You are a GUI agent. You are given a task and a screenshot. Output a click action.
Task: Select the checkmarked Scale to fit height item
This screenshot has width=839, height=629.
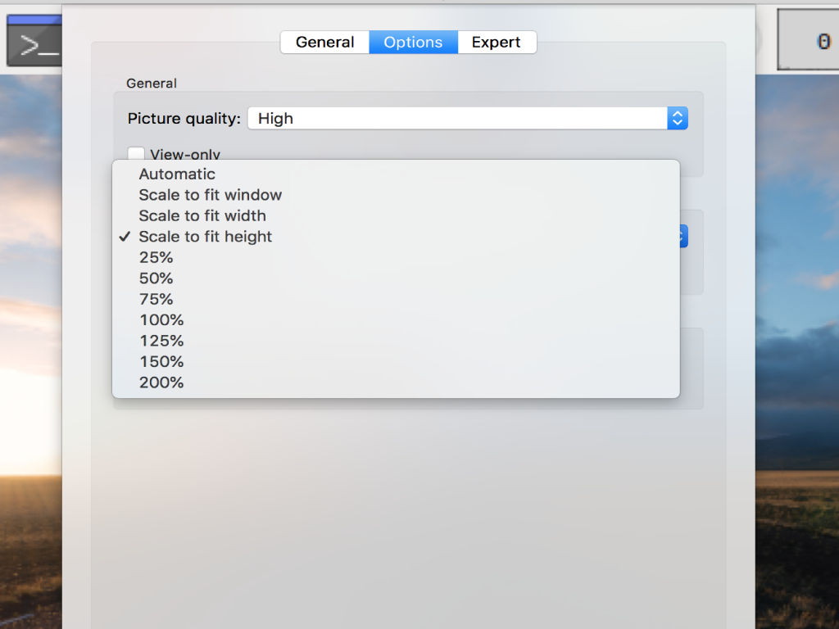396,237
